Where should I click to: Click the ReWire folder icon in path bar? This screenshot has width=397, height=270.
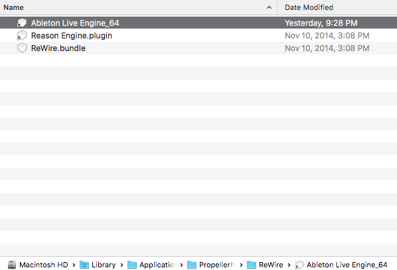252,265
